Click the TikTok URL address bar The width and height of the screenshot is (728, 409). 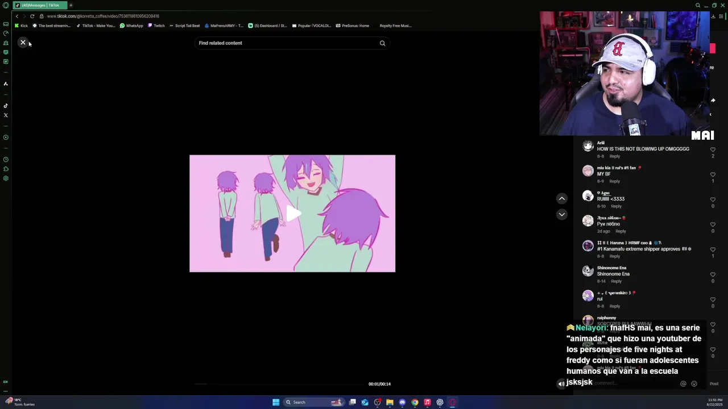(102, 16)
